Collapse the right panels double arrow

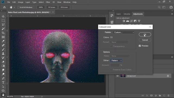[x=172, y=11]
